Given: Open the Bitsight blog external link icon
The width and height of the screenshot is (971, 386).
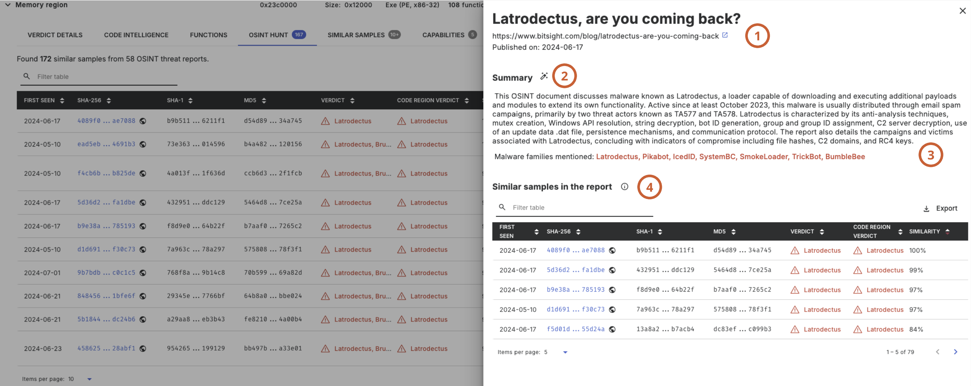Looking at the screenshot, I should (725, 35).
